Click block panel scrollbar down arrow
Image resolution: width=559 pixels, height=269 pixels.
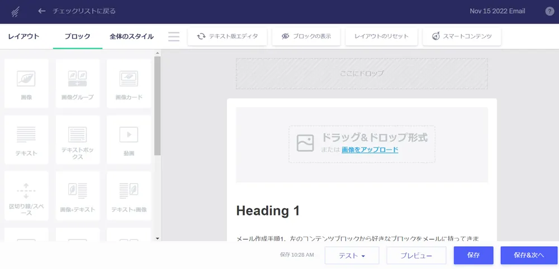pos(158,239)
